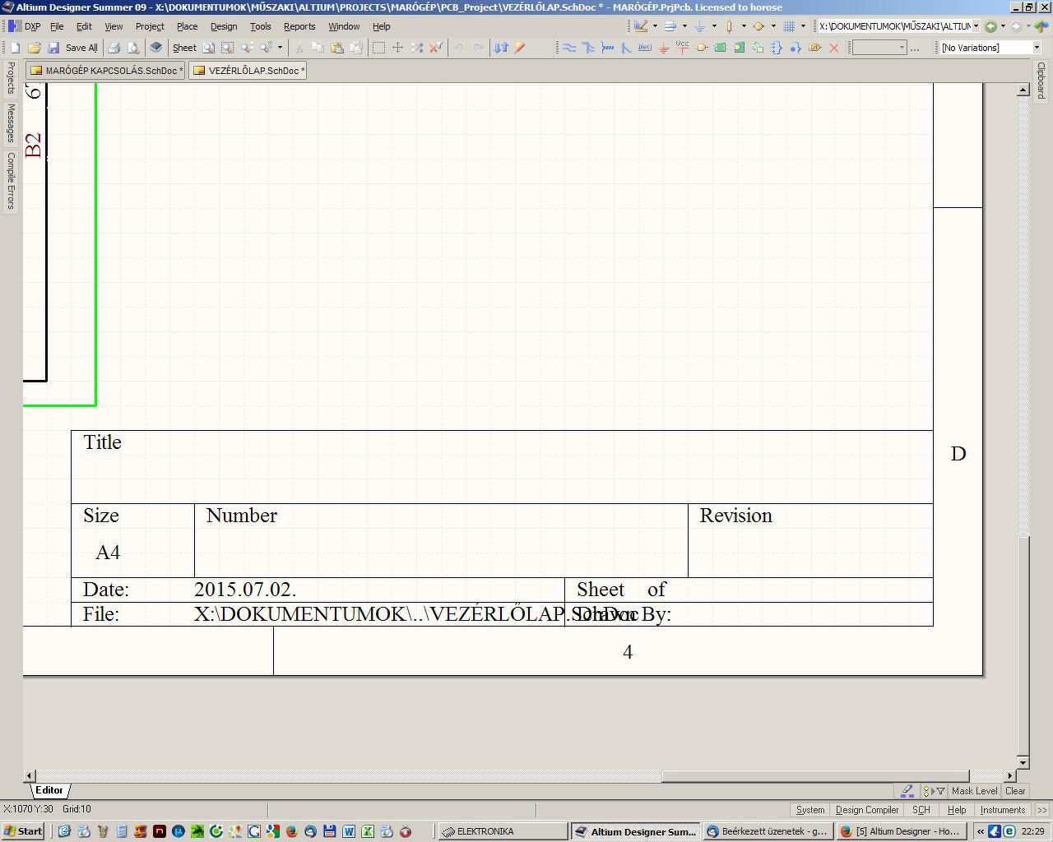Switch to VEZÉRLŐLAP.SchDoc document tab
Image resolution: width=1053 pixels, height=842 pixels.
(248, 71)
